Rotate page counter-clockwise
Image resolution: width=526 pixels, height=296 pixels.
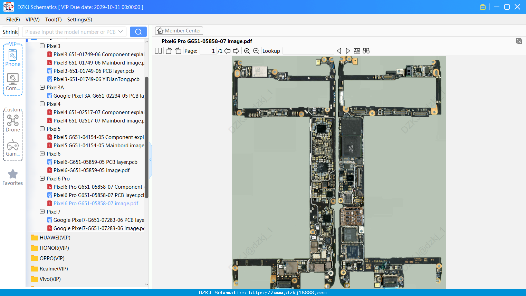click(x=169, y=51)
